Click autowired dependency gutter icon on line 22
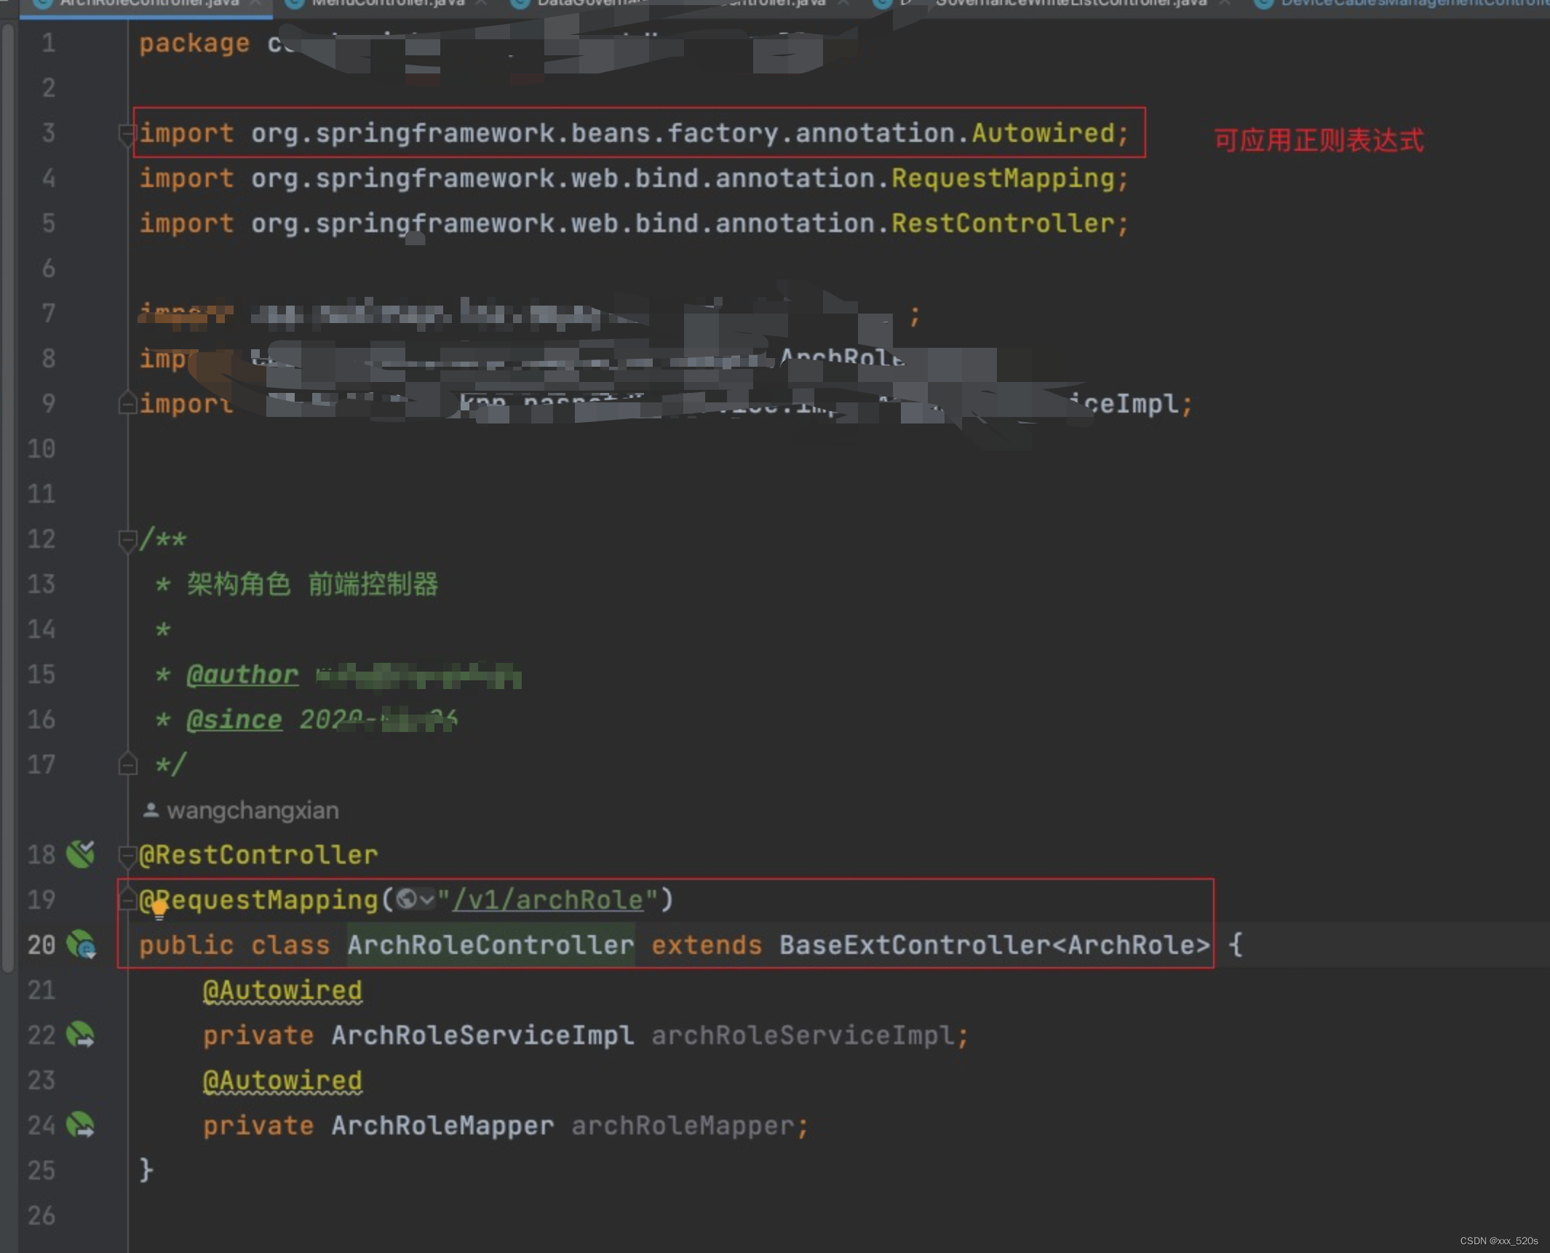Screen dimensions: 1550x1253 tap(81, 1035)
